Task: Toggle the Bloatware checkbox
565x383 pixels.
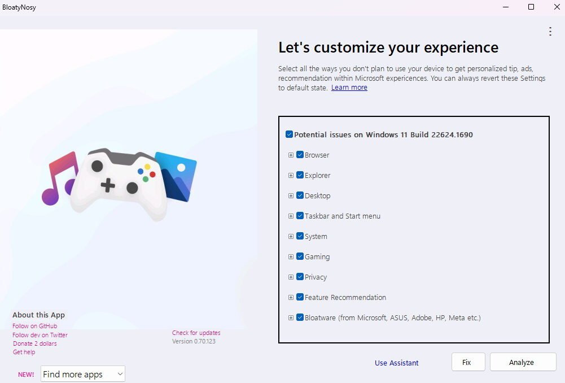Action: point(300,317)
